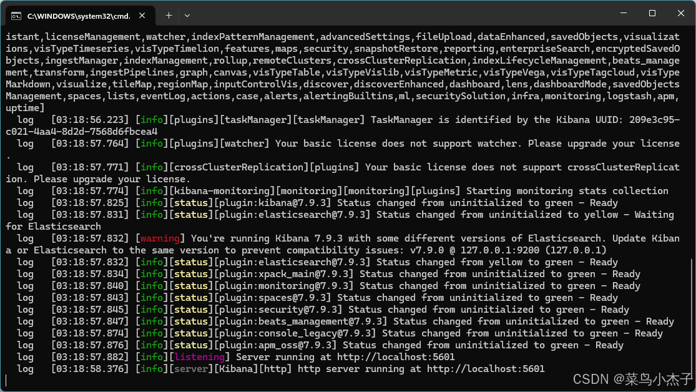Click URL http://localhost:5601 in http server line
Viewport: 696px width, 392px height.
486,369
